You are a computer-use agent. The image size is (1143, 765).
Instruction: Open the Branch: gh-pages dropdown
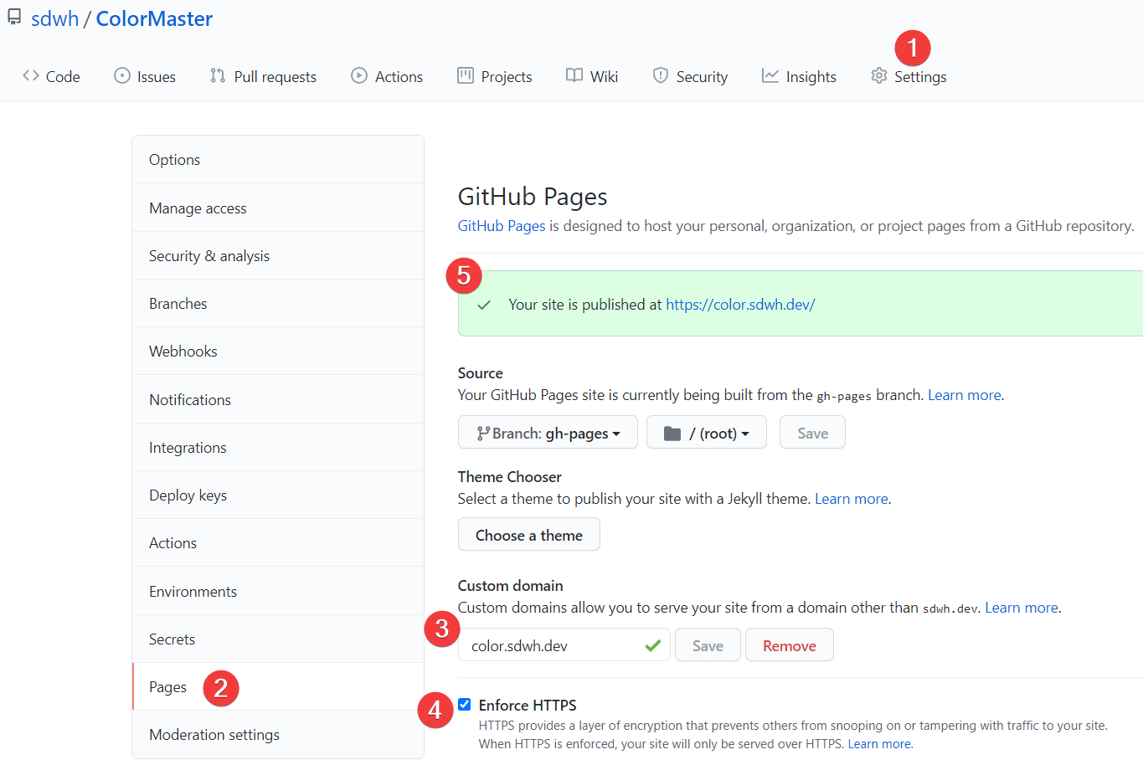pyautogui.click(x=548, y=433)
